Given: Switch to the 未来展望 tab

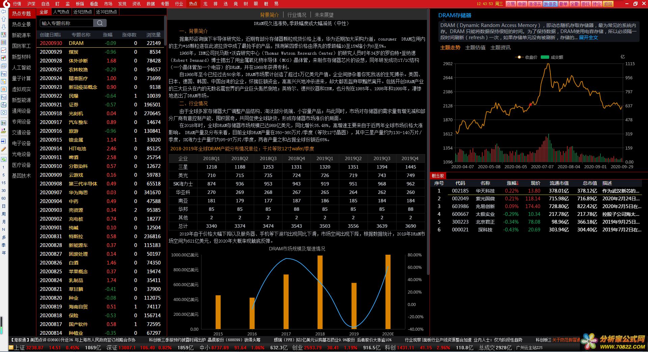Looking at the screenshot, I should click(x=324, y=15).
